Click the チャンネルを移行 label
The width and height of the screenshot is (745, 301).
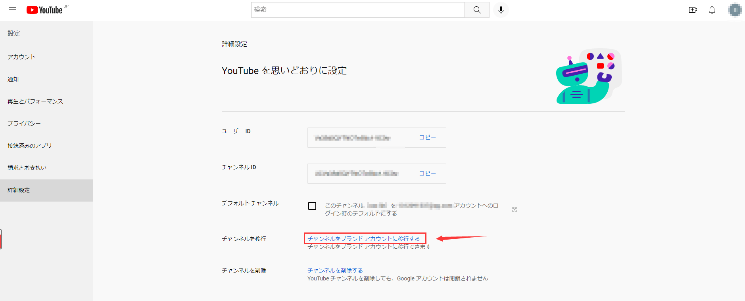point(244,239)
